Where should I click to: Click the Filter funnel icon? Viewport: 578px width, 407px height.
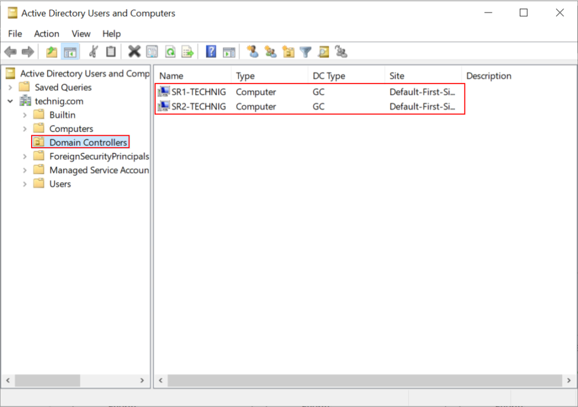coord(305,52)
